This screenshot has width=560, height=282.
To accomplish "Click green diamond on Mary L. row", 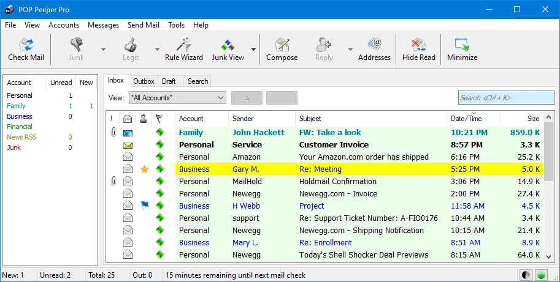I will 160,242.
